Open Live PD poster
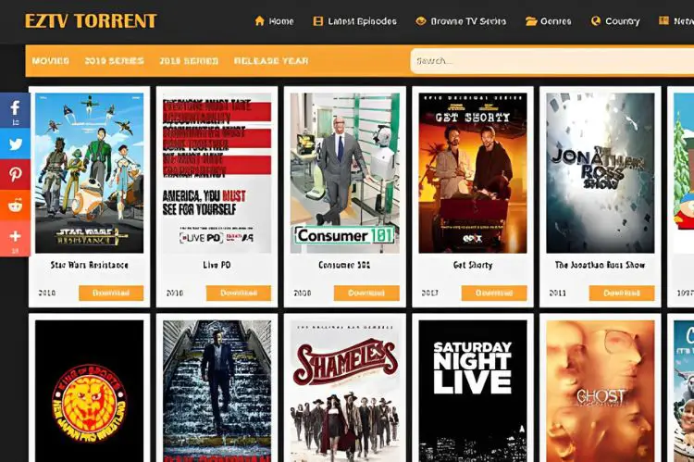Image resolution: width=694 pixels, height=462 pixels. point(217,173)
